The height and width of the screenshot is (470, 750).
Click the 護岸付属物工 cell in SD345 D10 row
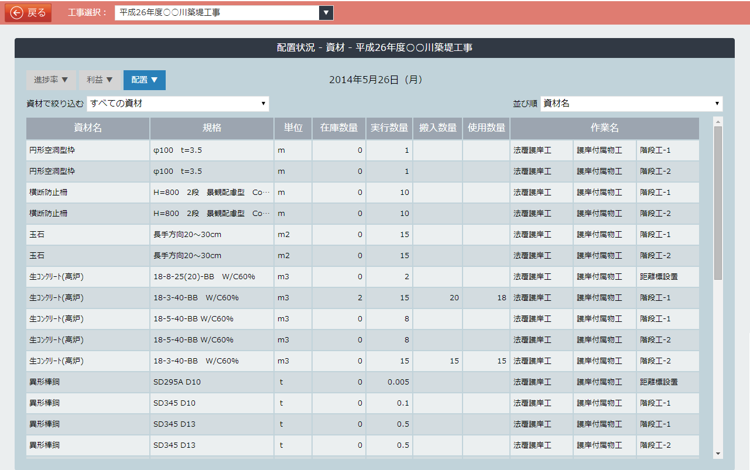coord(599,403)
